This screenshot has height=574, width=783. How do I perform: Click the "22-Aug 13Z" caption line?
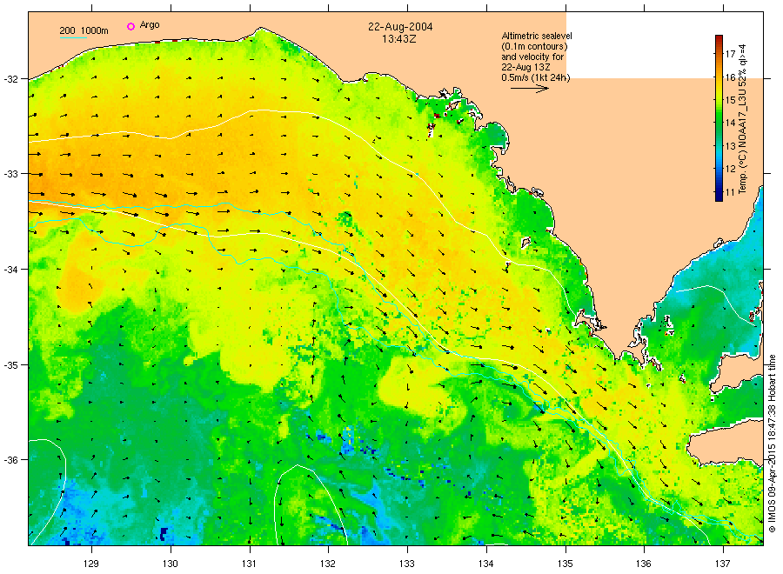[x=525, y=67]
